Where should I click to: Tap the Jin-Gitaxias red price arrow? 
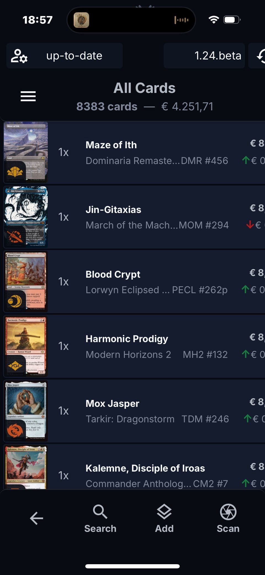[250, 225]
